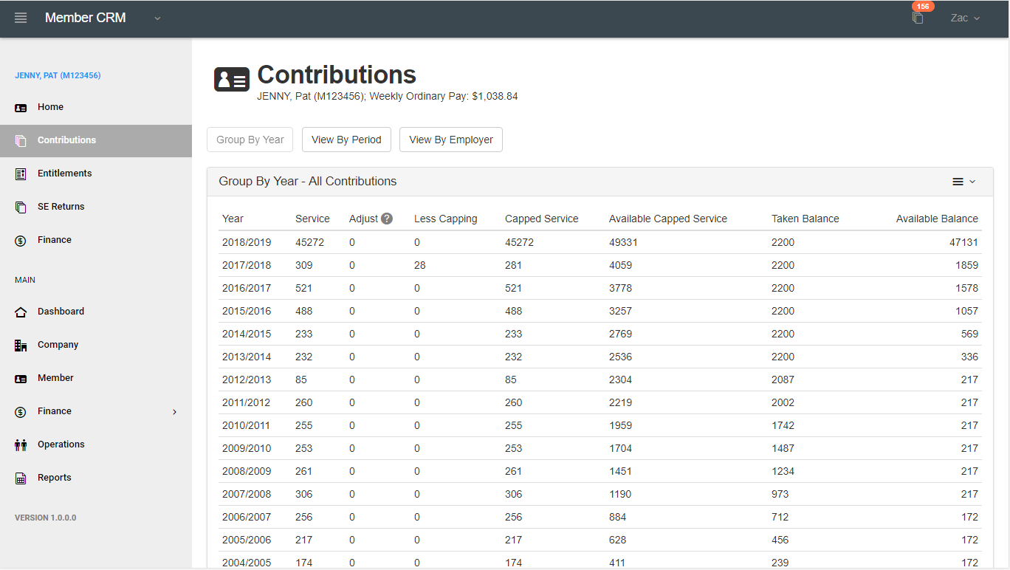Select the 2008/2009 year cell
1010x570 pixels.
(247, 471)
